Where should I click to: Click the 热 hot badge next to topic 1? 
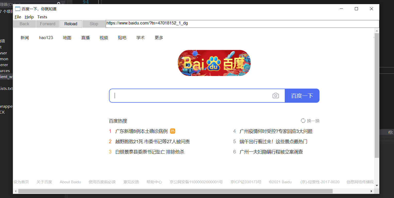172,131
